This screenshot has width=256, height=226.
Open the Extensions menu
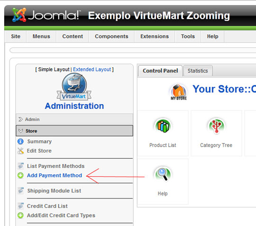point(155,36)
